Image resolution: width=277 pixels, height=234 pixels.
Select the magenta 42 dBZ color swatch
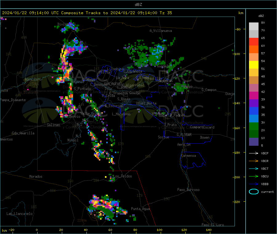pos(254,95)
